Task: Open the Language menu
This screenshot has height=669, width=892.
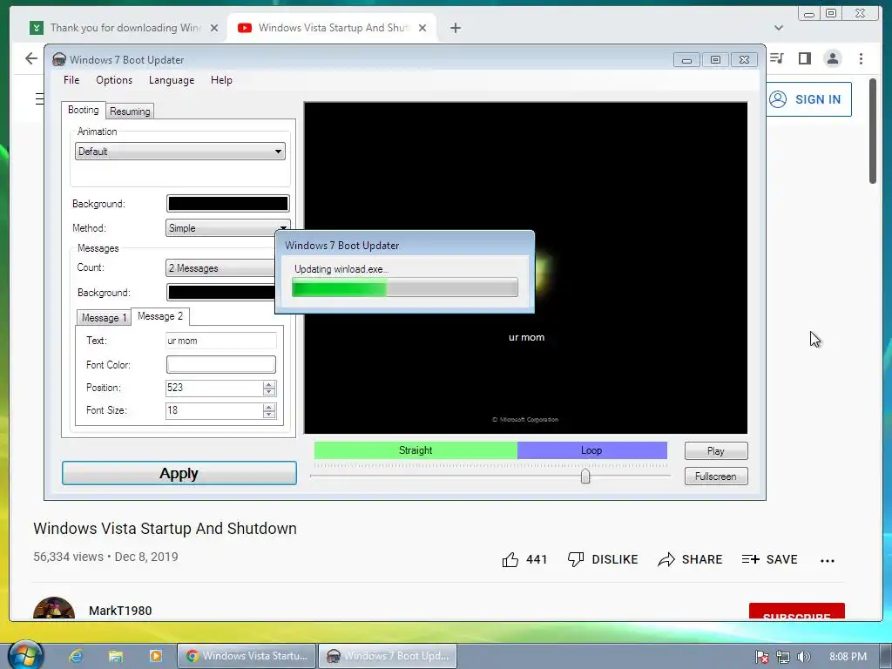Action: 172,80
